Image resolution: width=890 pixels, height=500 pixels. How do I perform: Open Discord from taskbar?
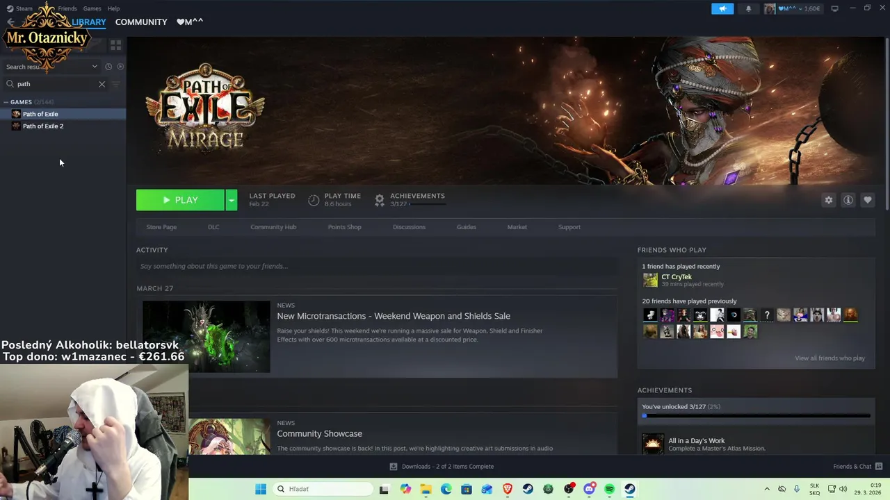tap(589, 489)
